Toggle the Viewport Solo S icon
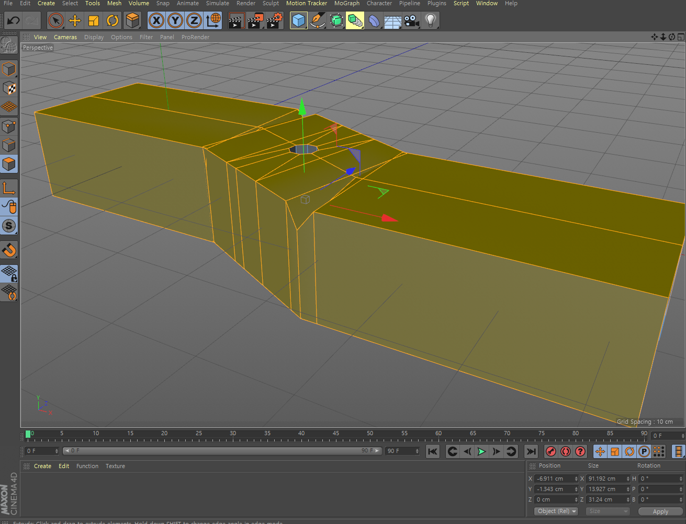This screenshot has height=524, width=686. click(x=9, y=226)
